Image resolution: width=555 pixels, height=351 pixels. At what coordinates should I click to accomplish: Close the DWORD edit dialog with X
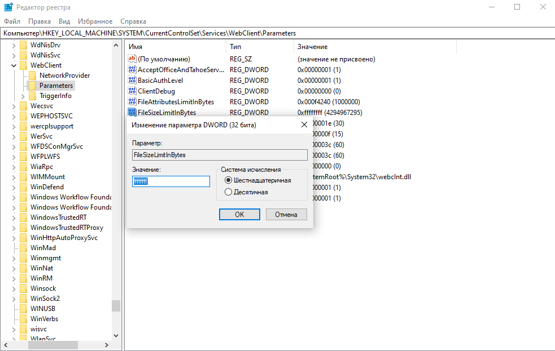[x=304, y=125]
